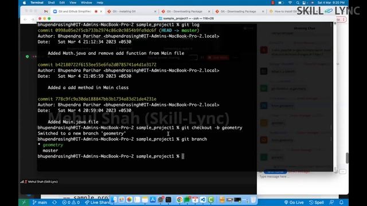The image size is (367, 206).
Task: Open the Trash in the dock
Action: [x=253, y=200]
